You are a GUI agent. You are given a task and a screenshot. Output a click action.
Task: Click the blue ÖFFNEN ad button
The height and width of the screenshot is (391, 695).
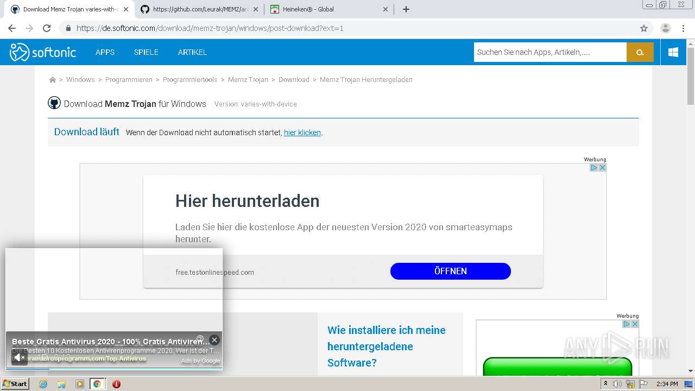tap(451, 271)
